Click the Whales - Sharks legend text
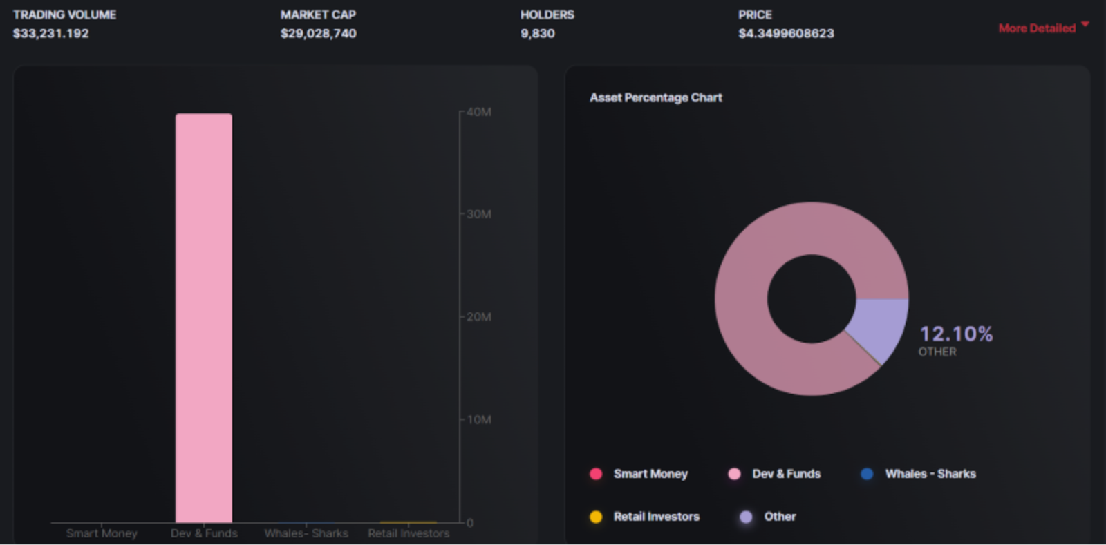Viewport: 1106px width, 545px height. pyautogui.click(x=930, y=474)
